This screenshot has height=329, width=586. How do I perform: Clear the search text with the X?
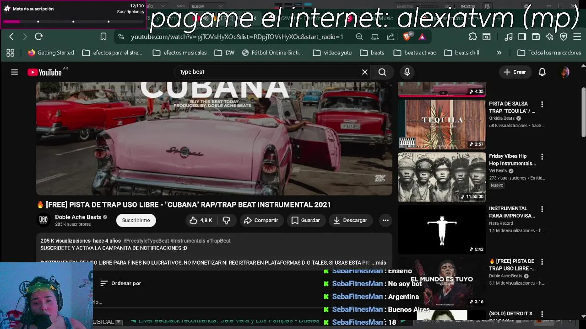(x=365, y=72)
